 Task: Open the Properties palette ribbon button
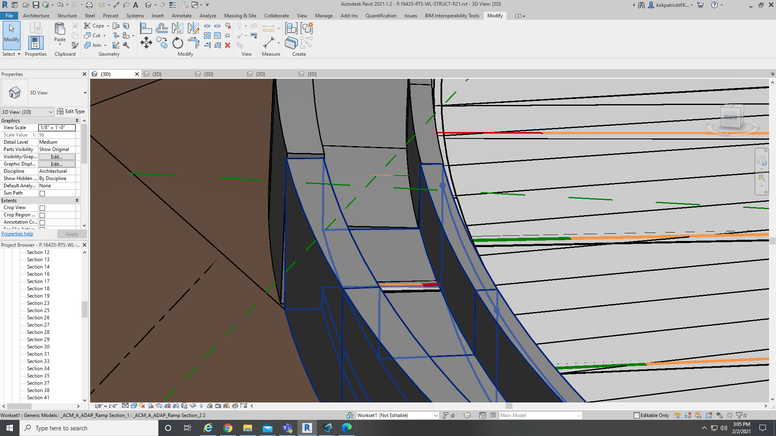tap(36, 42)
